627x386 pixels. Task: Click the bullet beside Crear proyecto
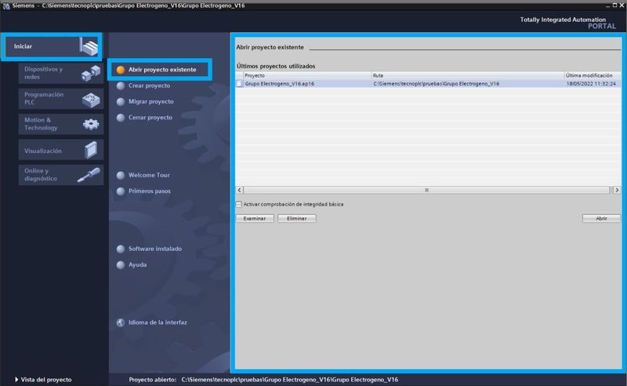(121, 86)
